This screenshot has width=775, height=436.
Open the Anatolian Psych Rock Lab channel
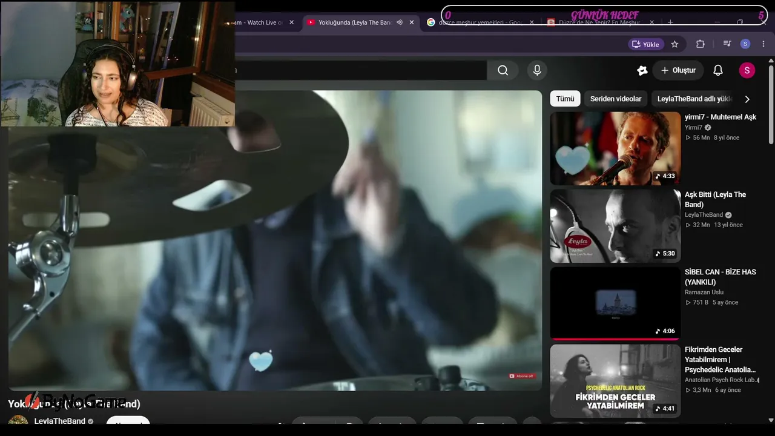click(721, 380)
